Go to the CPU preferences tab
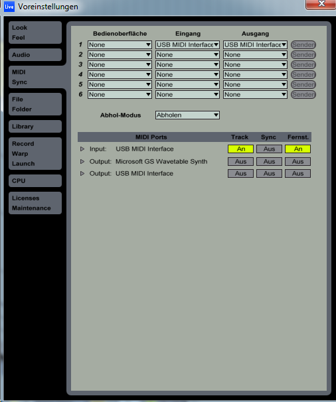 pyautogui.click(x=35, y=180)
